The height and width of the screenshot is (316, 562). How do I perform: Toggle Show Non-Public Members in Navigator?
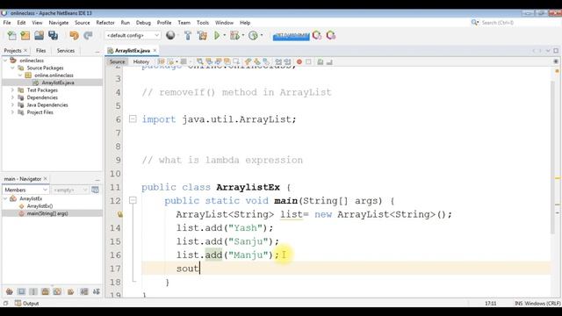coord(45,291)
